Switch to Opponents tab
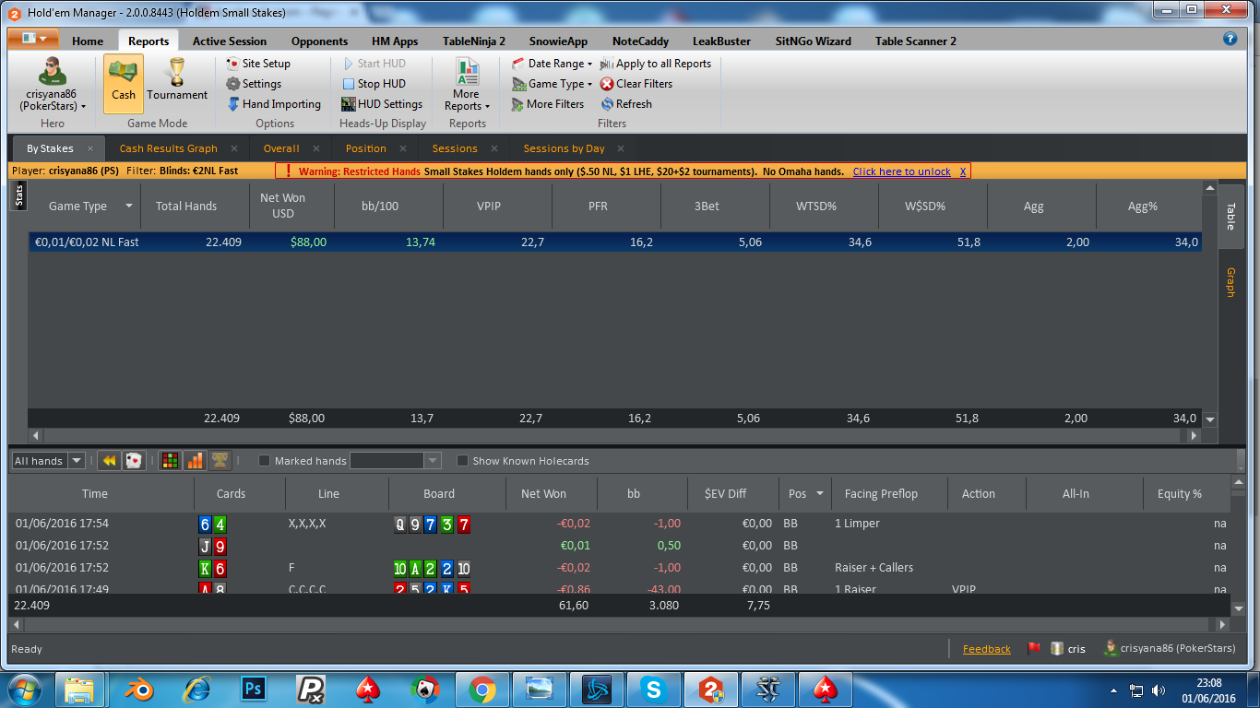This screenshot has width=1260, height=708. click(319, 41)
